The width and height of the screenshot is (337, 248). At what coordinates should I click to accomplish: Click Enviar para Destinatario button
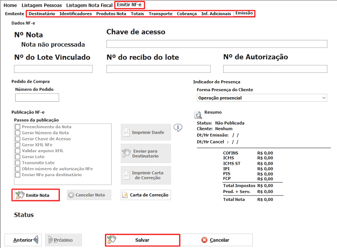[146, 153]
